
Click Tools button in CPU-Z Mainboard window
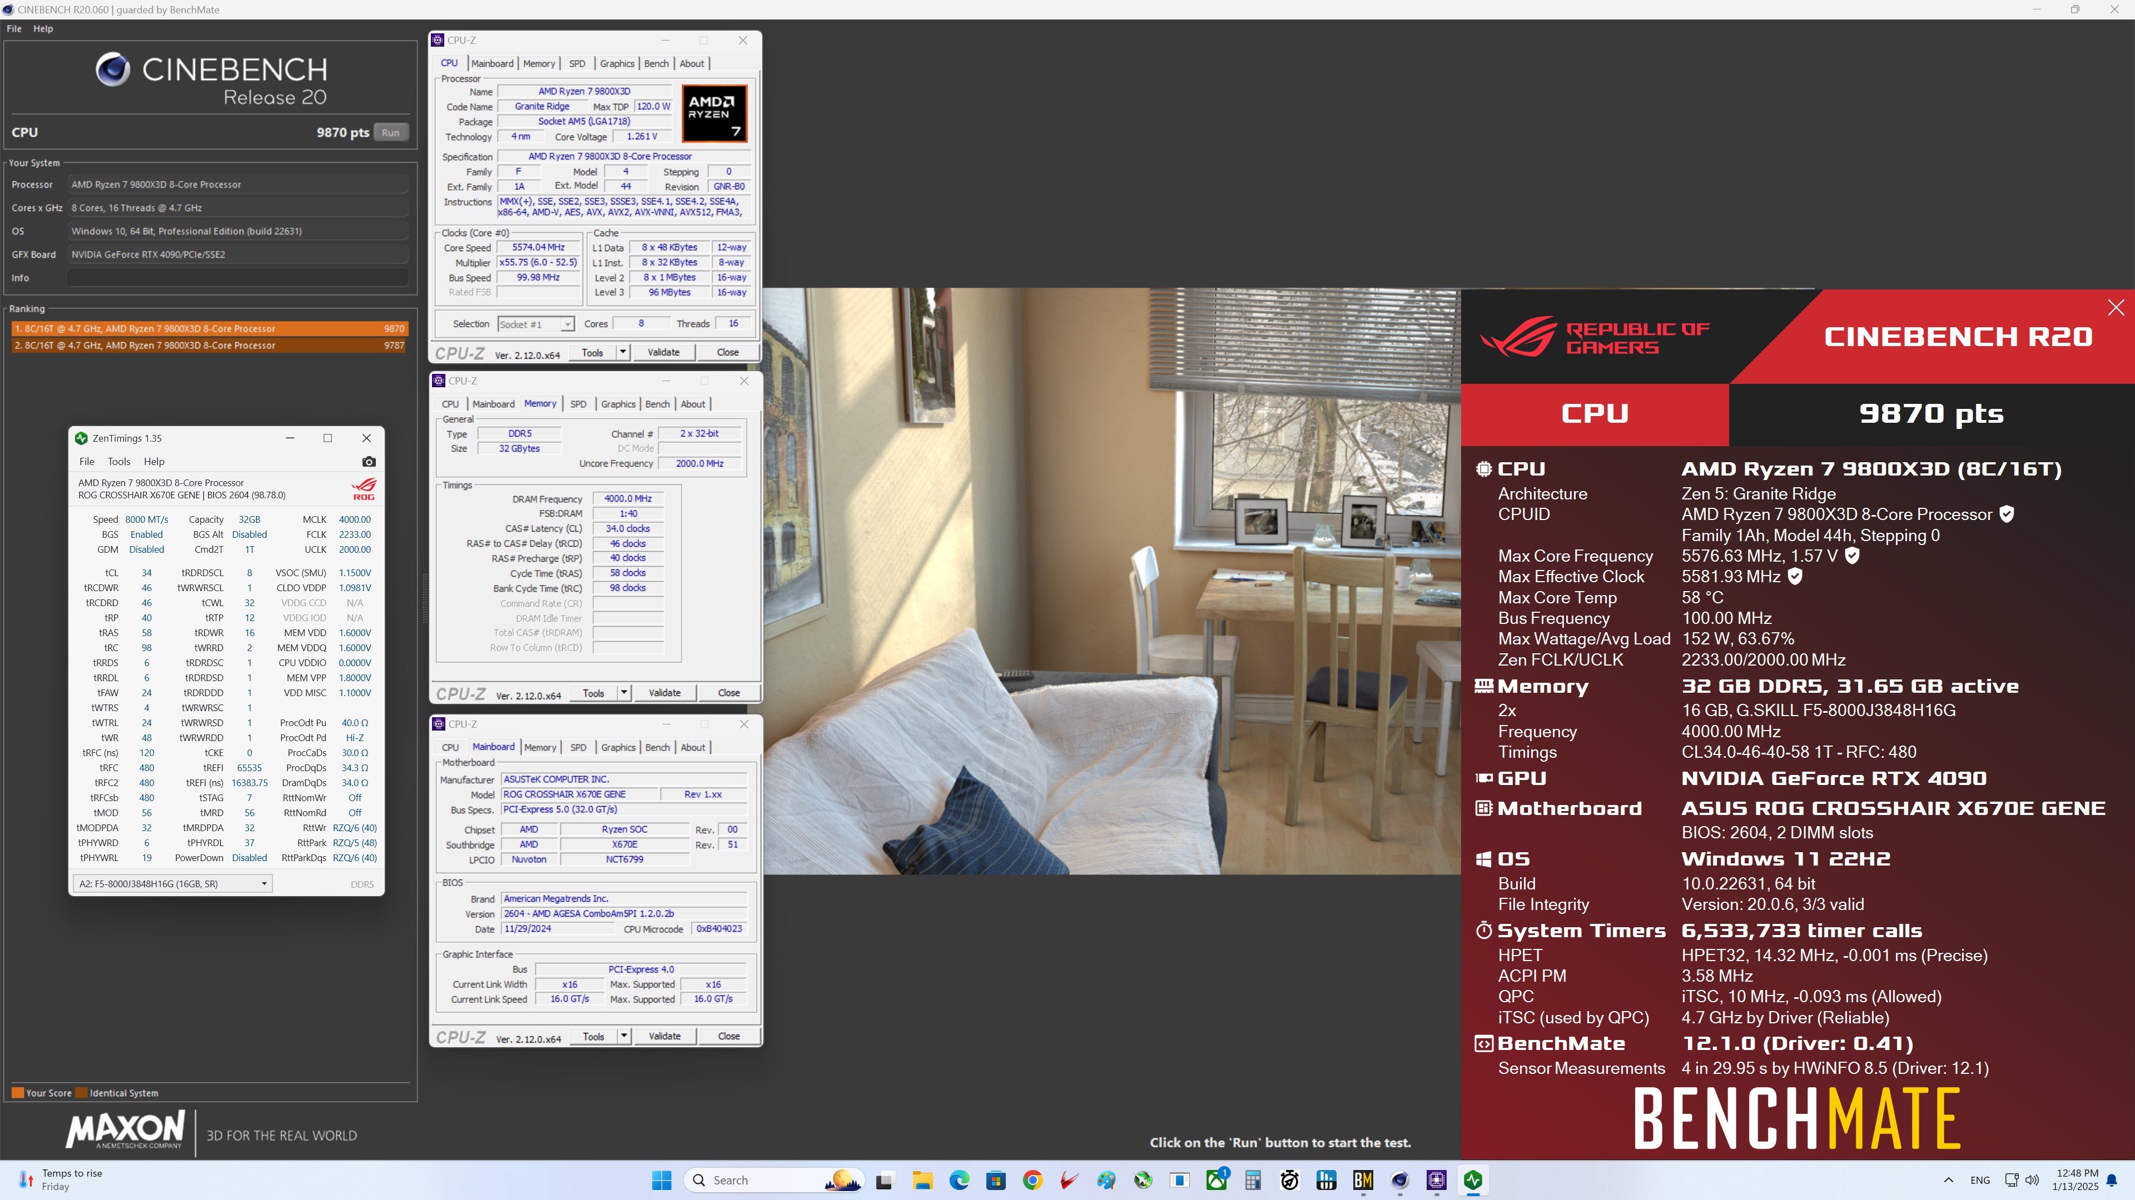[x=593, y=1036]
